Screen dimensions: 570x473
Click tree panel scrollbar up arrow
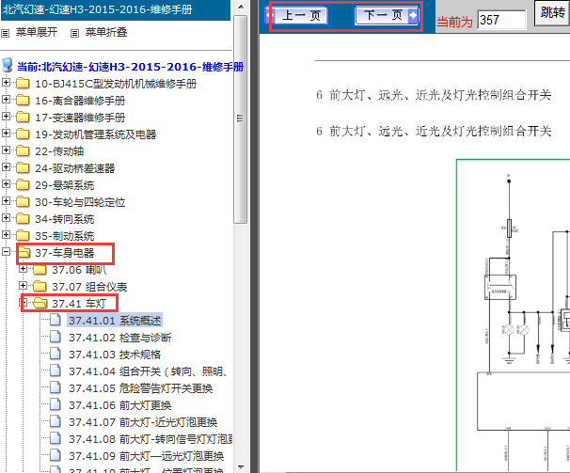[240, 7]
